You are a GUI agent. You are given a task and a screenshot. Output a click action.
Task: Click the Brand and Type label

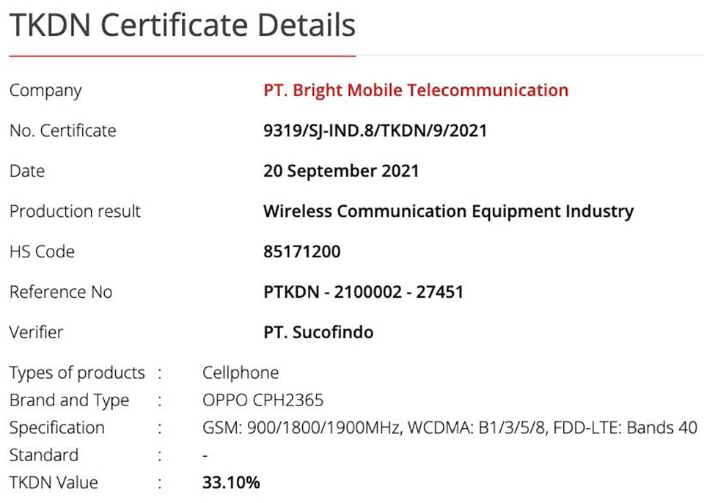69,400
